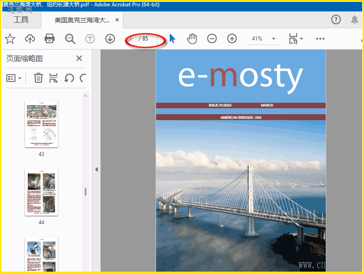Go to the next page with the down arrow

click(x=110, y=39)
